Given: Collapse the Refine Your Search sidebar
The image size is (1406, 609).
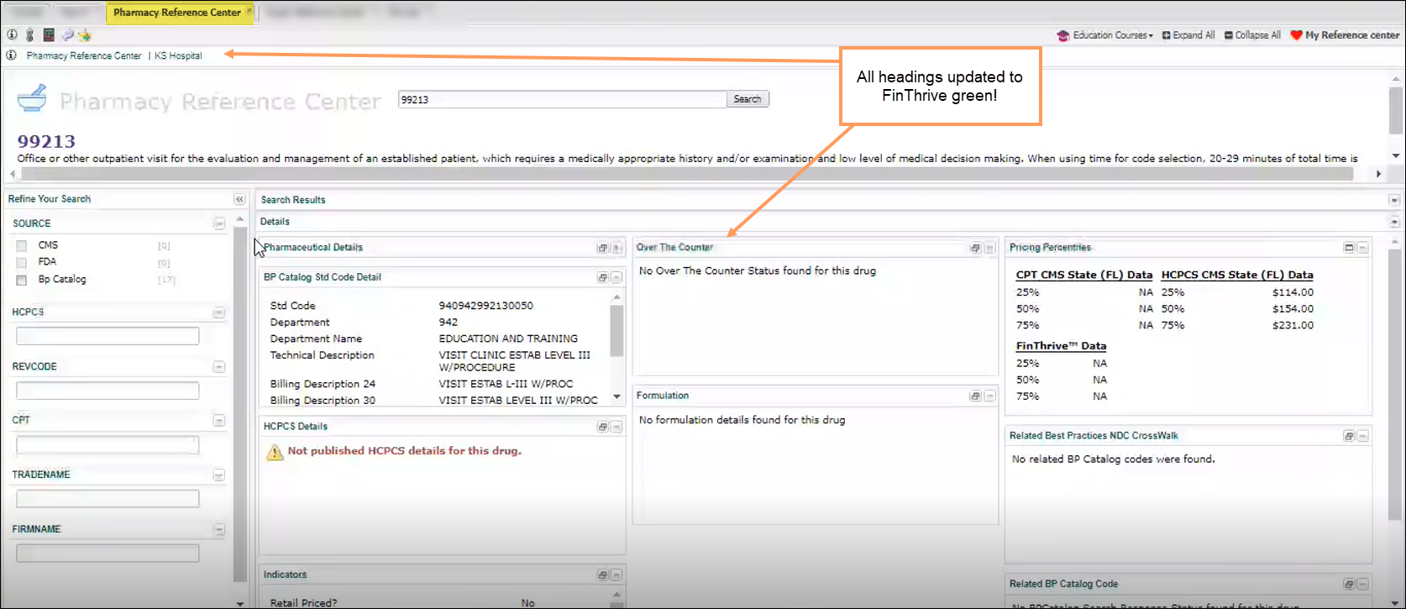Looking at the screenshot, I should pos(239,200).
